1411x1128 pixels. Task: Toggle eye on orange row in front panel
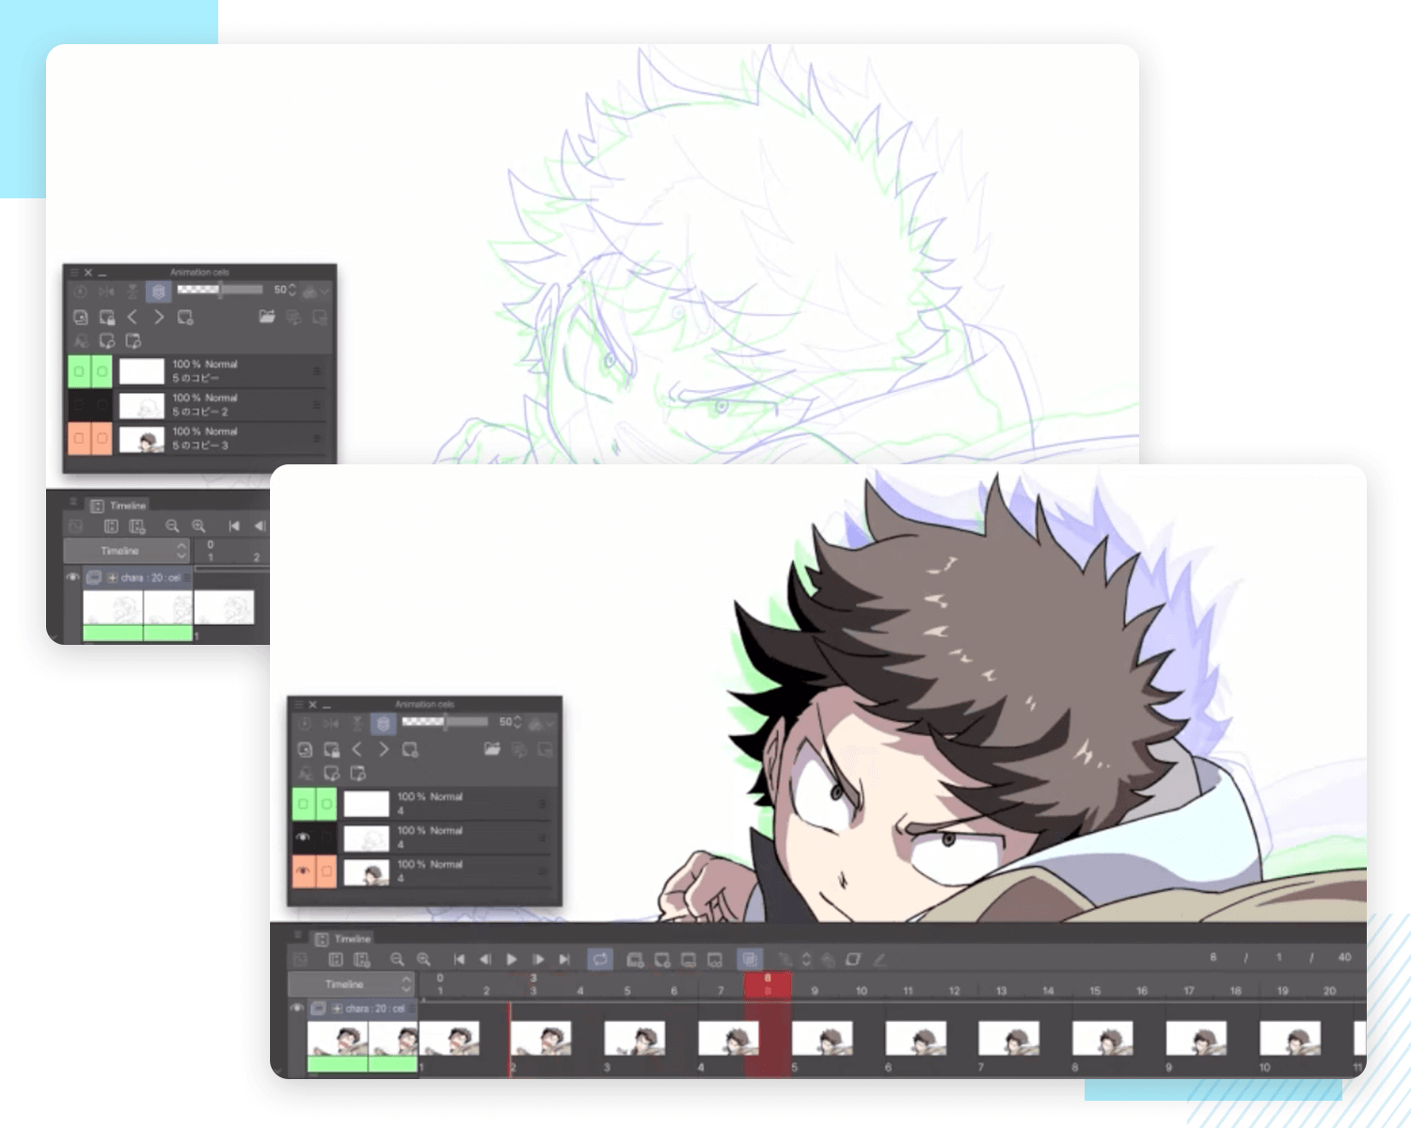click(x=303, y=871)
